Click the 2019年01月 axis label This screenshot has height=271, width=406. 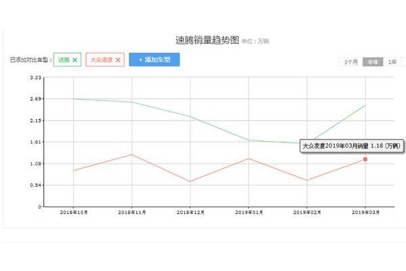[249, 212]
